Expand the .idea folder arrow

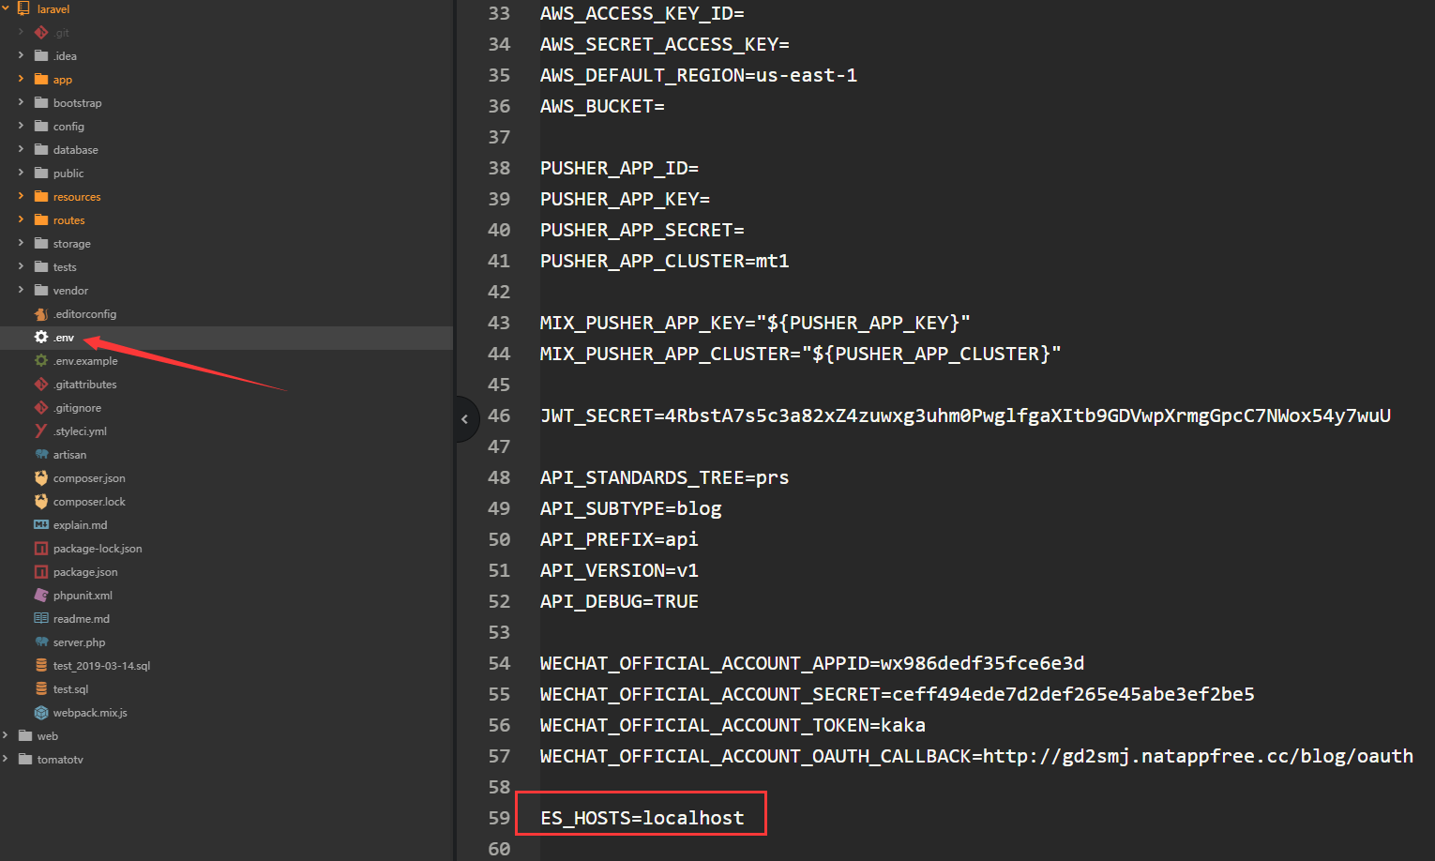coord(22,55)
